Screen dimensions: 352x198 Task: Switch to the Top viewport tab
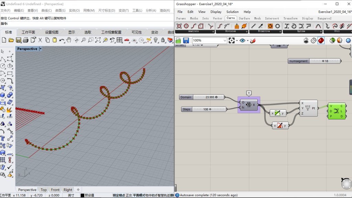(x=44, y=190)
